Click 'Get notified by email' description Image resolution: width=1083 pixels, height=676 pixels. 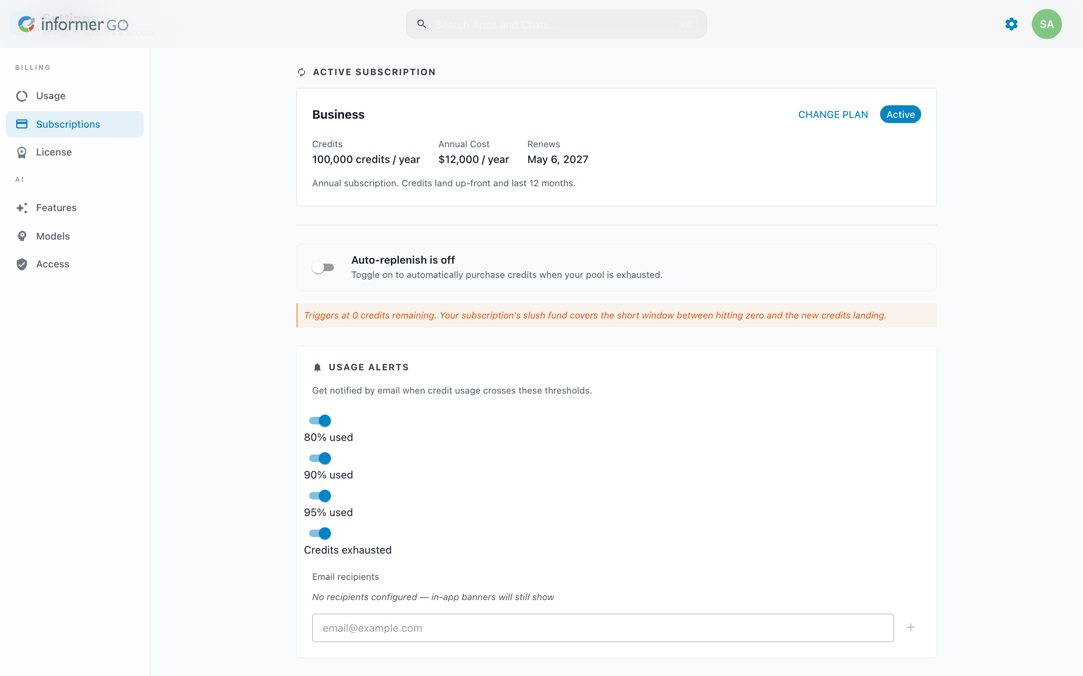(452, 390)
